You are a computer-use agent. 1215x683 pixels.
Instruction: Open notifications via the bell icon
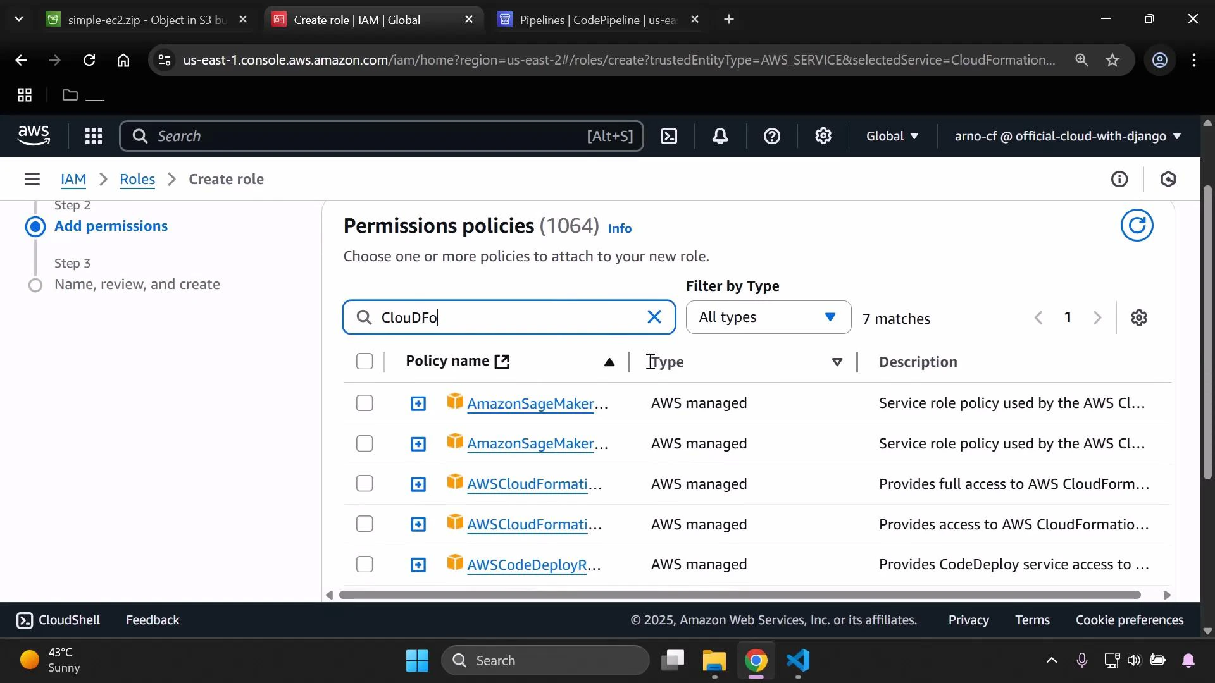(720, 135)
